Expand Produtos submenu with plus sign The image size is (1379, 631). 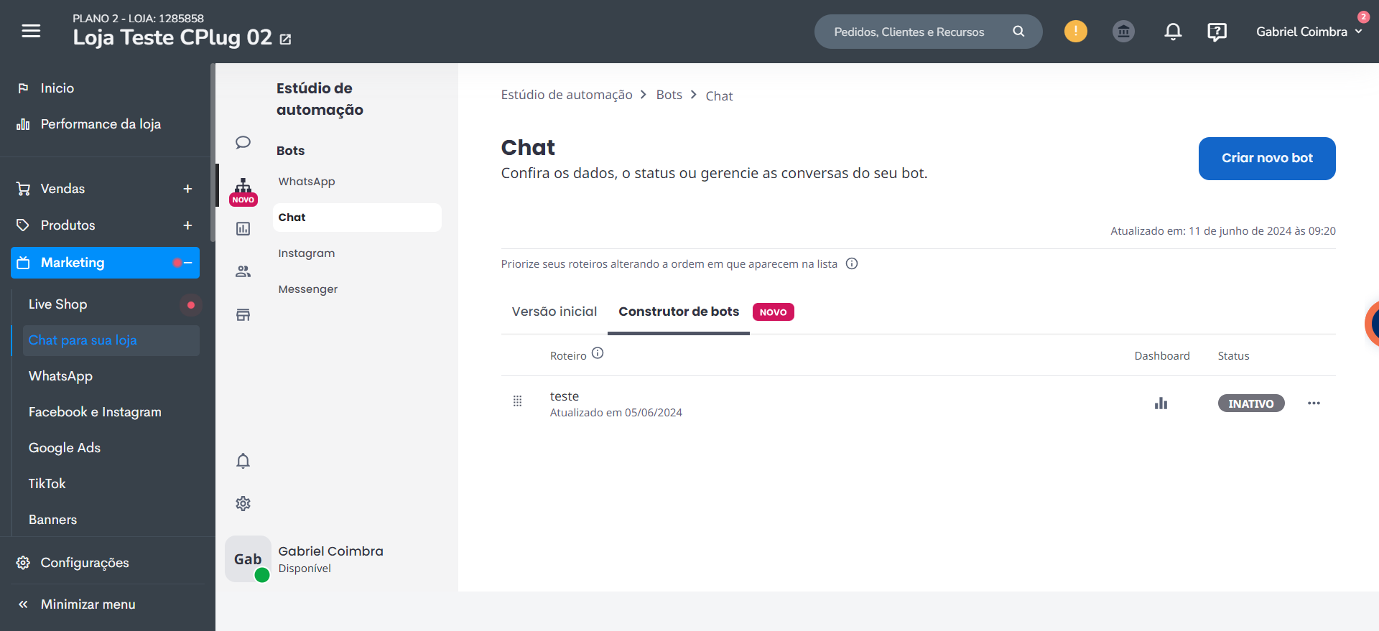187,225
